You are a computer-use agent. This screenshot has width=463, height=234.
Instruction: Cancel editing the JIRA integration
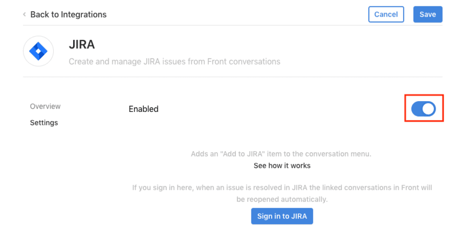tap(386, 14)
